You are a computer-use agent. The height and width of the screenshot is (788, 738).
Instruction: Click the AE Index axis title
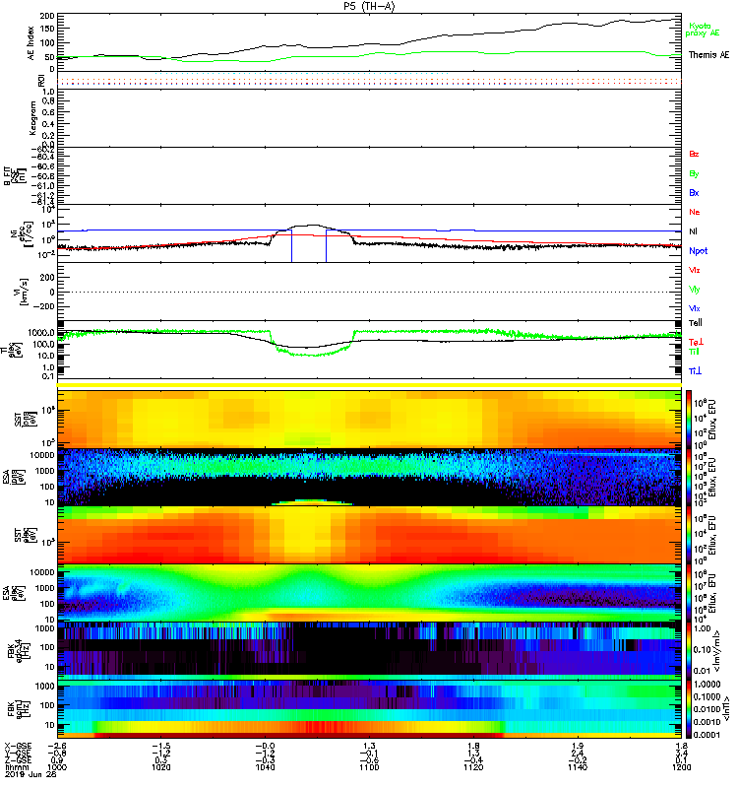[31, 42]
